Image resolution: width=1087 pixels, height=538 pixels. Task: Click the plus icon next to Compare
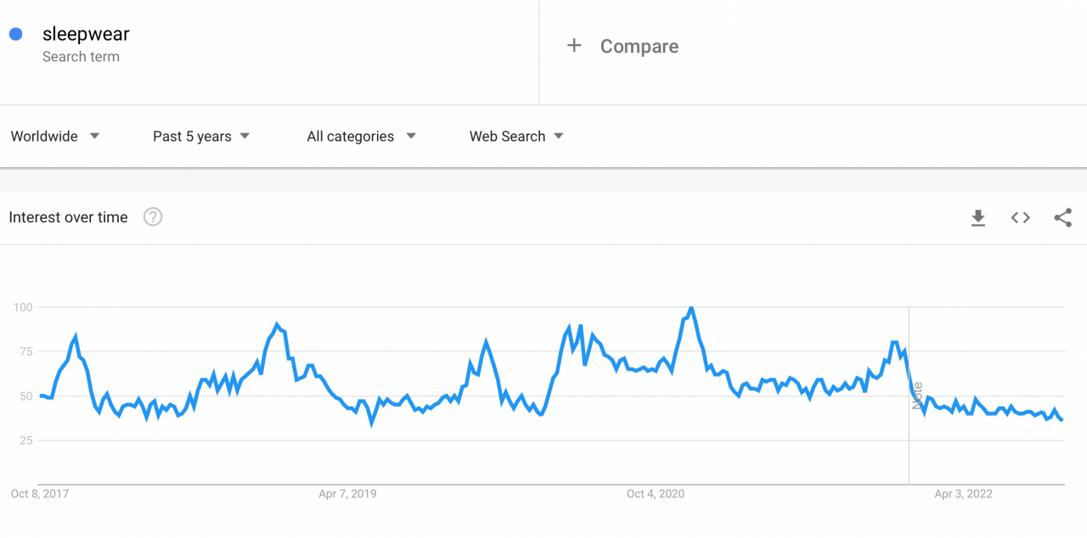click(574, 46)
